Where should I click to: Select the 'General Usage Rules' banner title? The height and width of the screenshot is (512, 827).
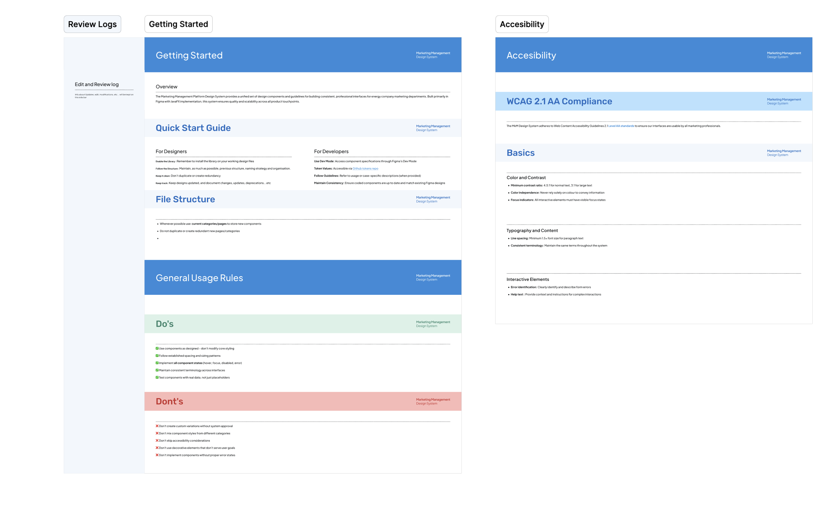tap(199, 278)
